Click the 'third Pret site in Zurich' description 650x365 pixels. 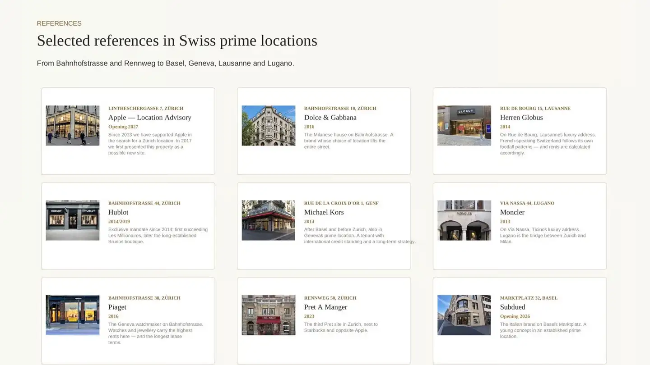tap(341, 327)
